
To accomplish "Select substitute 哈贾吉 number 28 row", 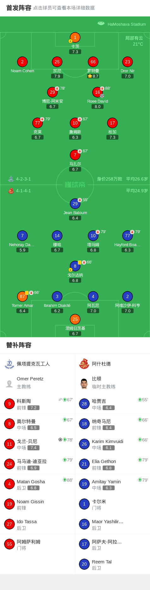I will pyautogui.click(x=112, y=404).
